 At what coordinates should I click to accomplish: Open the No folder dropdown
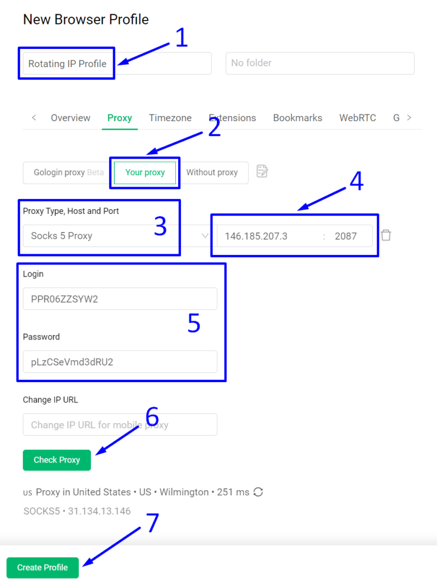pyautogui.click(x=320, y=63)
